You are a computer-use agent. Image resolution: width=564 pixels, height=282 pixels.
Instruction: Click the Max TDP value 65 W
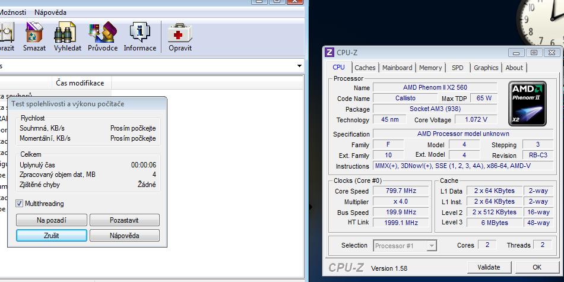pos(484,98)
